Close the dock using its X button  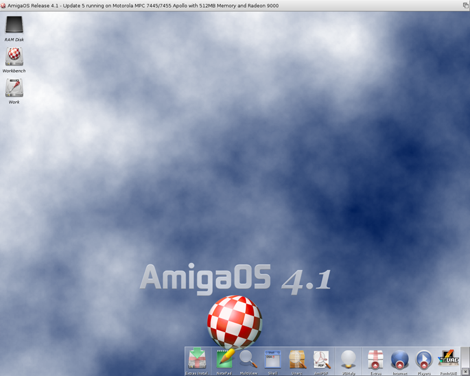466,371
